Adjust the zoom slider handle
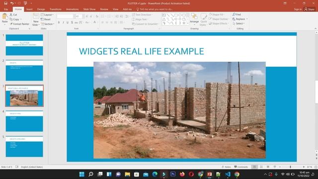This screenshot has width=318, height=179. pos(290,167)
